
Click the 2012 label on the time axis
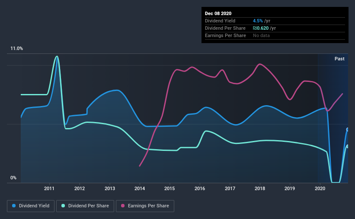coord(80,188)
